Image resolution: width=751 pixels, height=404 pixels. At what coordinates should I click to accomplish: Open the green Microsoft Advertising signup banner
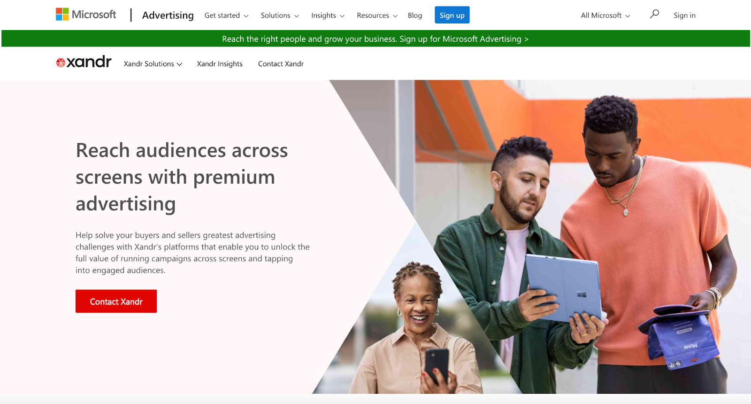(x=375, y=39)
